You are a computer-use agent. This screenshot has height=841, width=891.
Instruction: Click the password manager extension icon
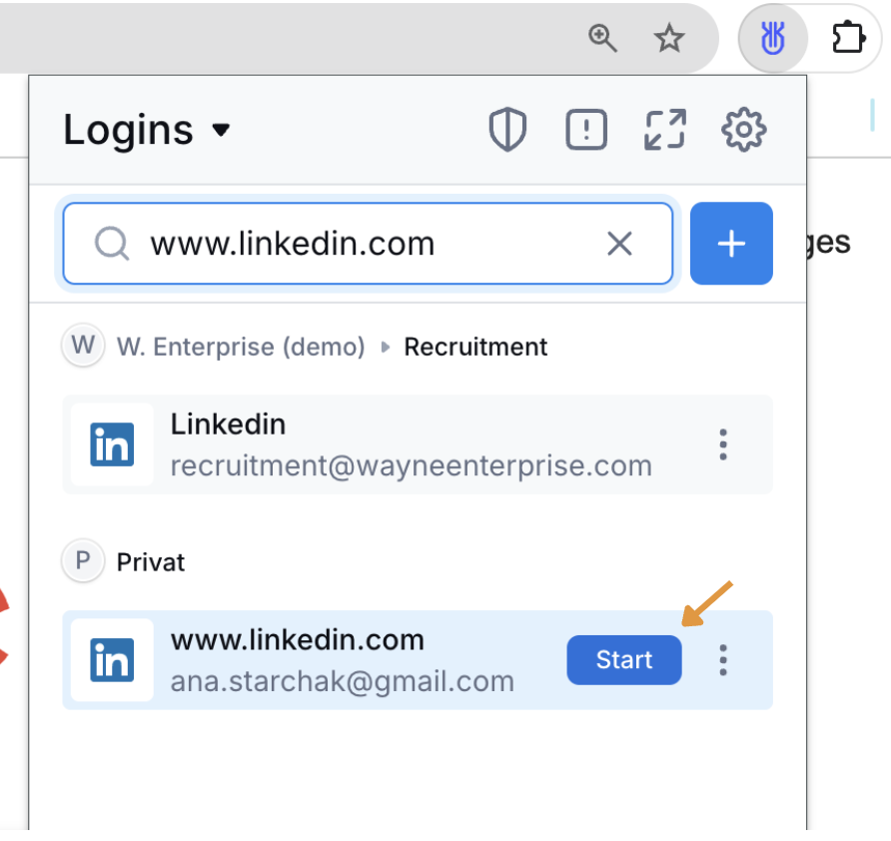click(773, 39)
